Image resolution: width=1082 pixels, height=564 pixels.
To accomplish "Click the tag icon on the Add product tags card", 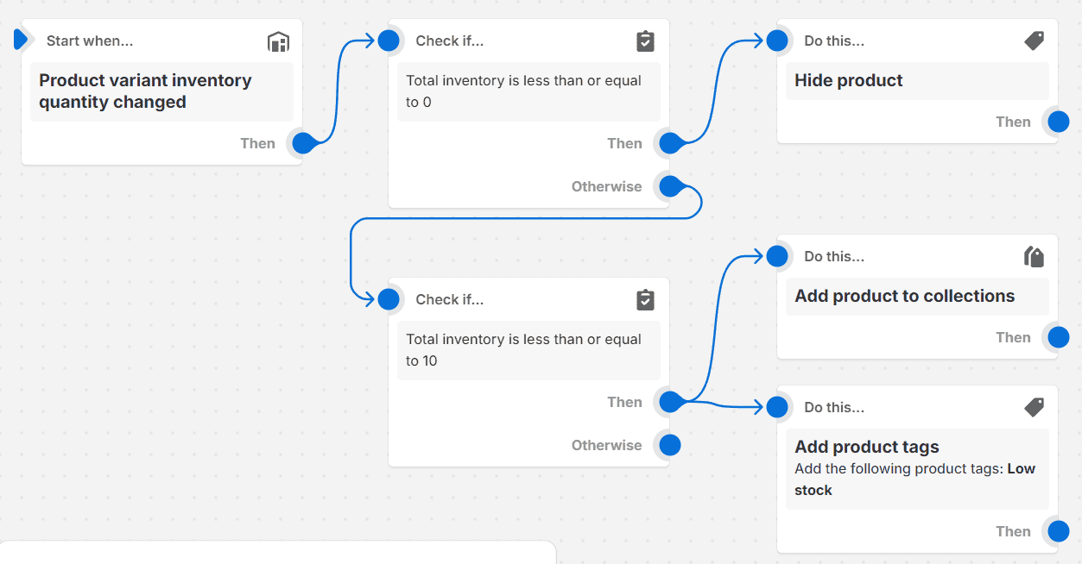I will pyautogui.click(x=1034, y=407).
